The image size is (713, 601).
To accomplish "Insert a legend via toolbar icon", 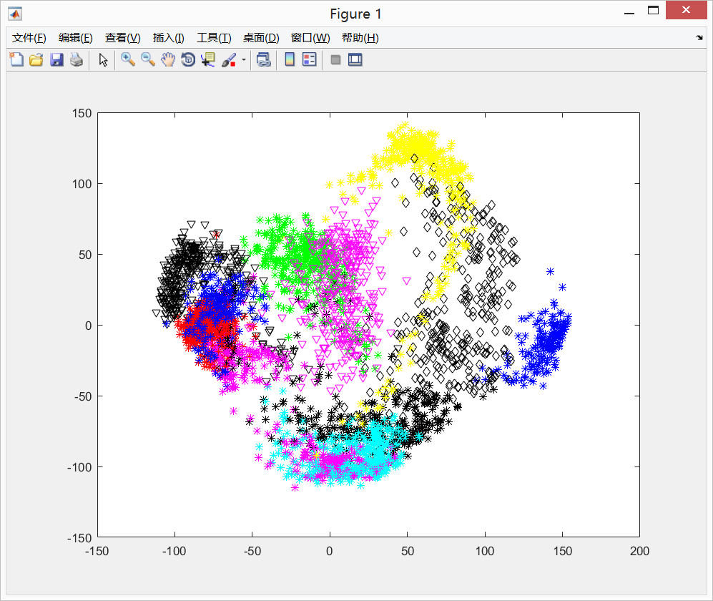I will pyautogui.click(x=309, y=59).
